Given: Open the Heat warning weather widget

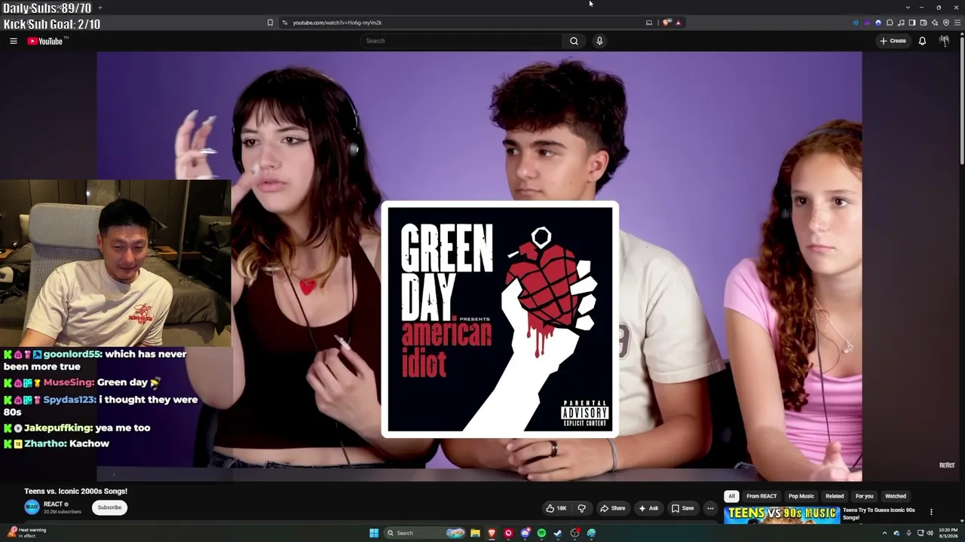Looking at the screenshot, I should [27, 533].
